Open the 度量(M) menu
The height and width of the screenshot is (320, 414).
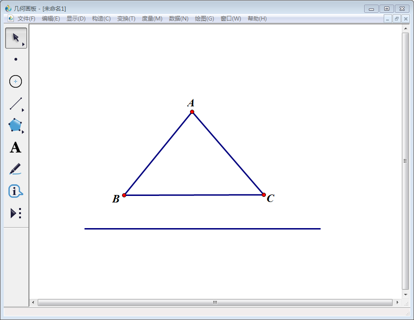(x=152, y=19)
